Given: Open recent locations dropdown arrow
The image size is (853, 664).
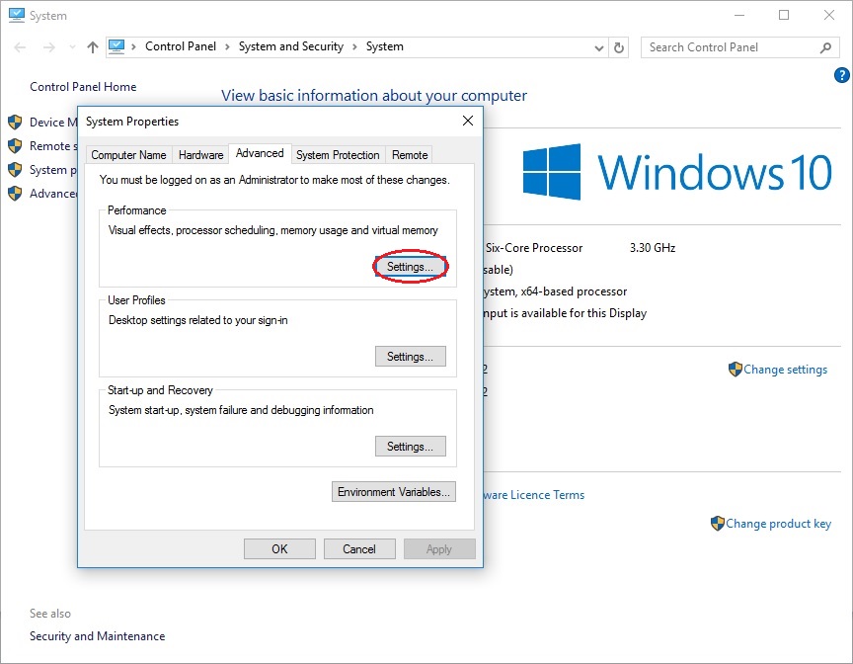Looking at the screenshot, I should tap(72, 47).
